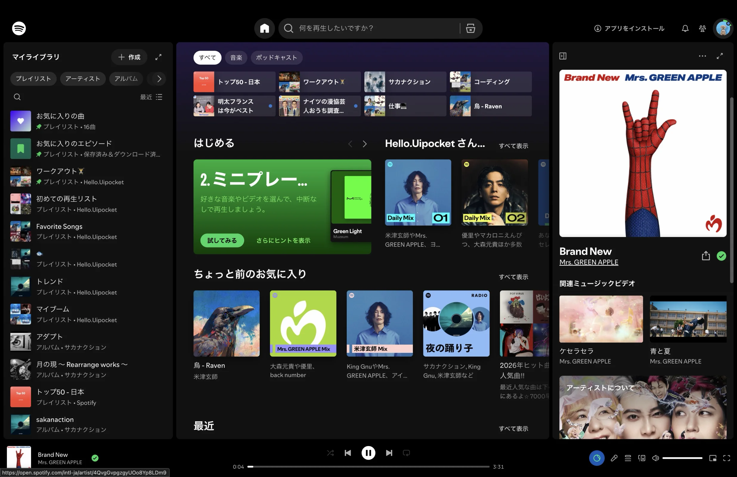Screen dimensions: 737x477
Task: Pause the current song
Action: click(368, 453)
